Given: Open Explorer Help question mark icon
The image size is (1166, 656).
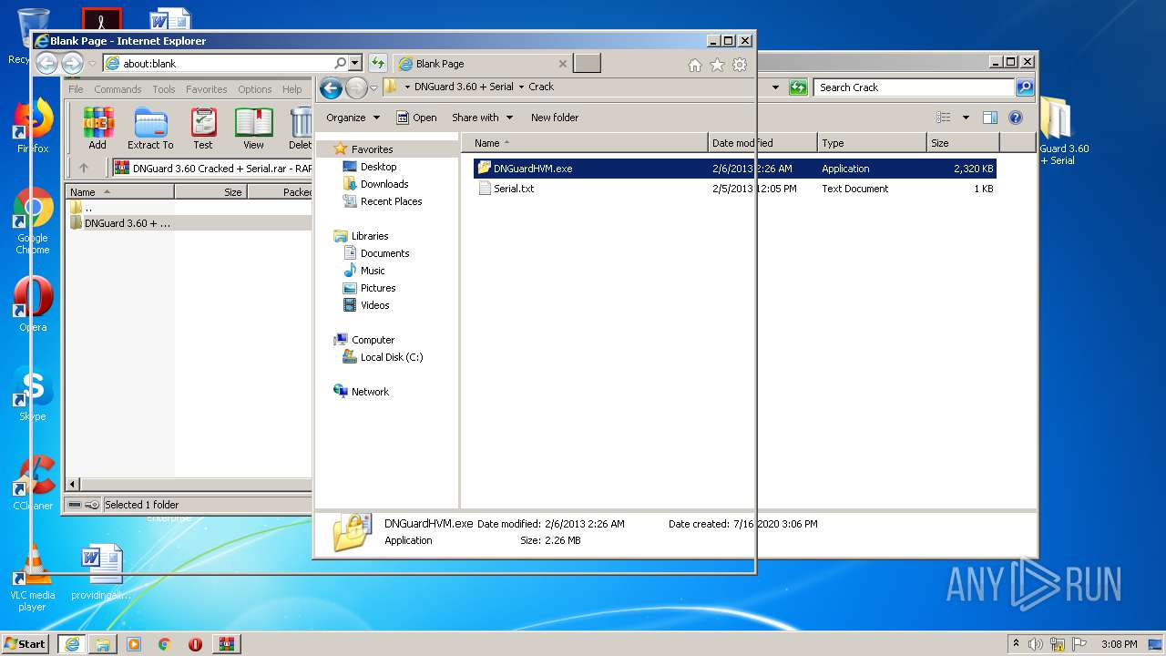Looking at the screenshot, I should pyautogui.click(x=1016, y=118).
